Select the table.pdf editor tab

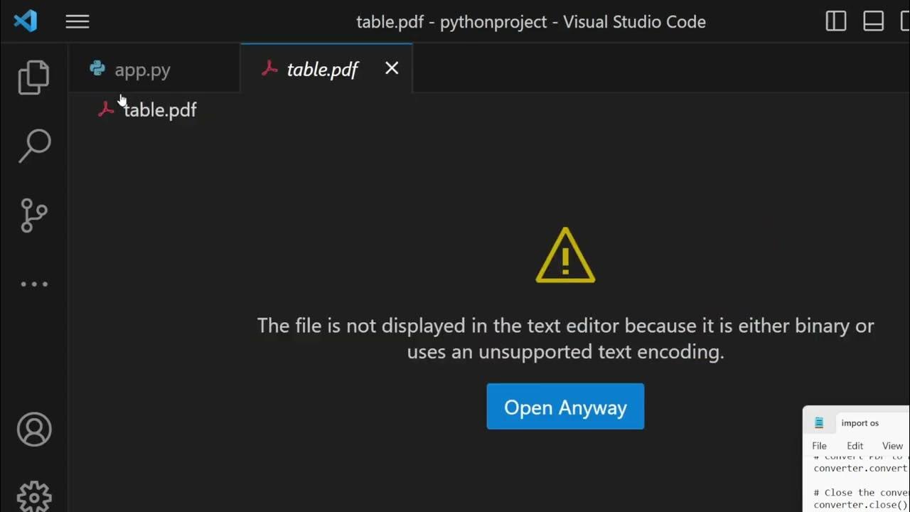(x=322, y=70)
